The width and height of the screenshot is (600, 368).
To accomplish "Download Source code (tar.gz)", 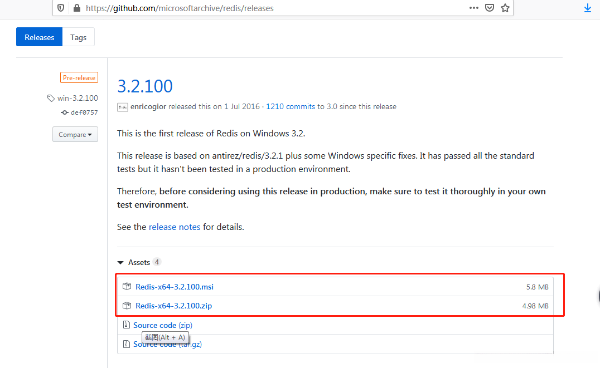I will coord(167,344).
